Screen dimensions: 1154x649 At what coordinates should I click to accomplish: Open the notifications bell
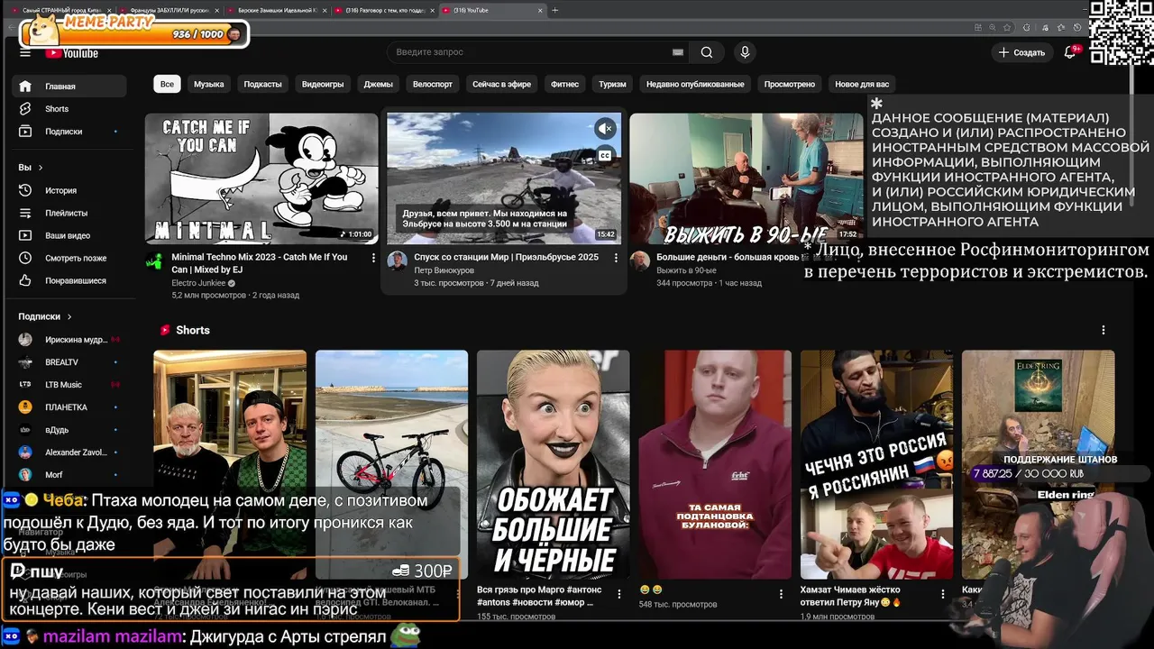pyautogui.click(x=1070, y=52)
